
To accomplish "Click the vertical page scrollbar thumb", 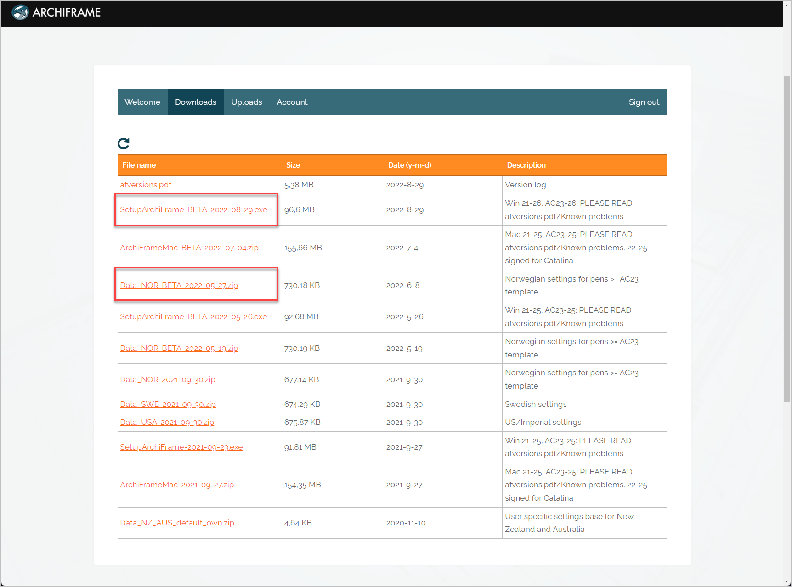I will tap(787, 239).
